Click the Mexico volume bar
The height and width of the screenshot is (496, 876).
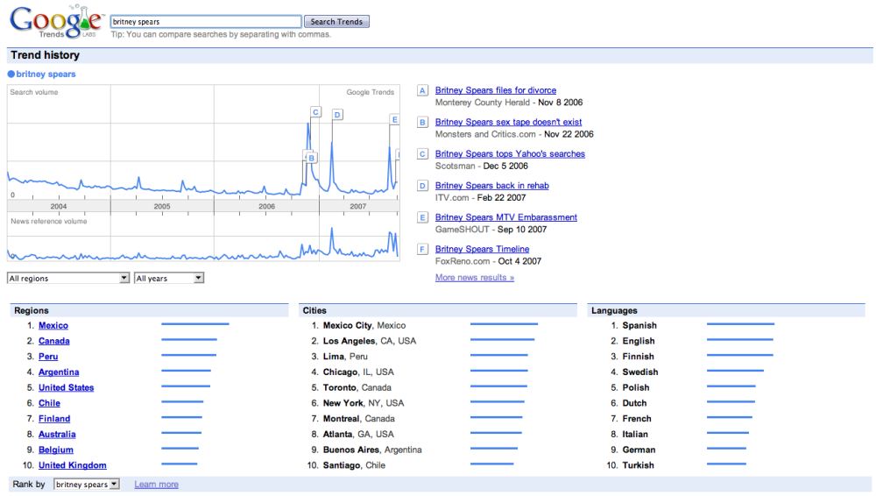(x=195, y=323)
